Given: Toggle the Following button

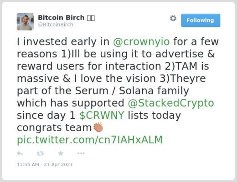Looking at the screenshot, I should (x=201, y=20).
